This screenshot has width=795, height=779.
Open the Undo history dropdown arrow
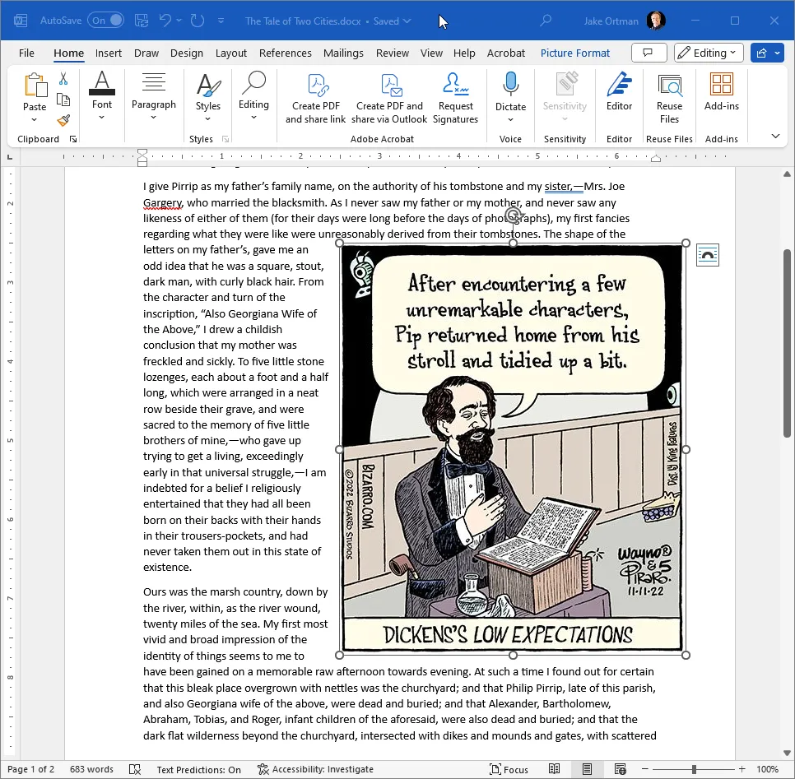coord(179,21)
